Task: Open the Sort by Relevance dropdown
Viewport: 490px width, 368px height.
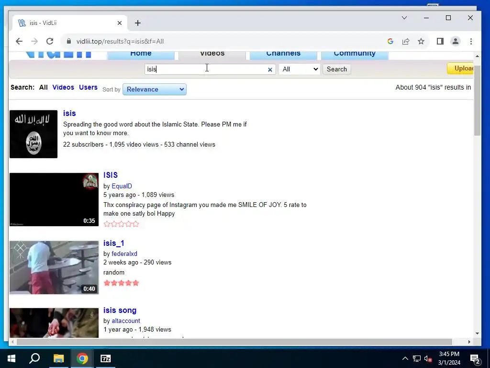Action: coord(155,90)
